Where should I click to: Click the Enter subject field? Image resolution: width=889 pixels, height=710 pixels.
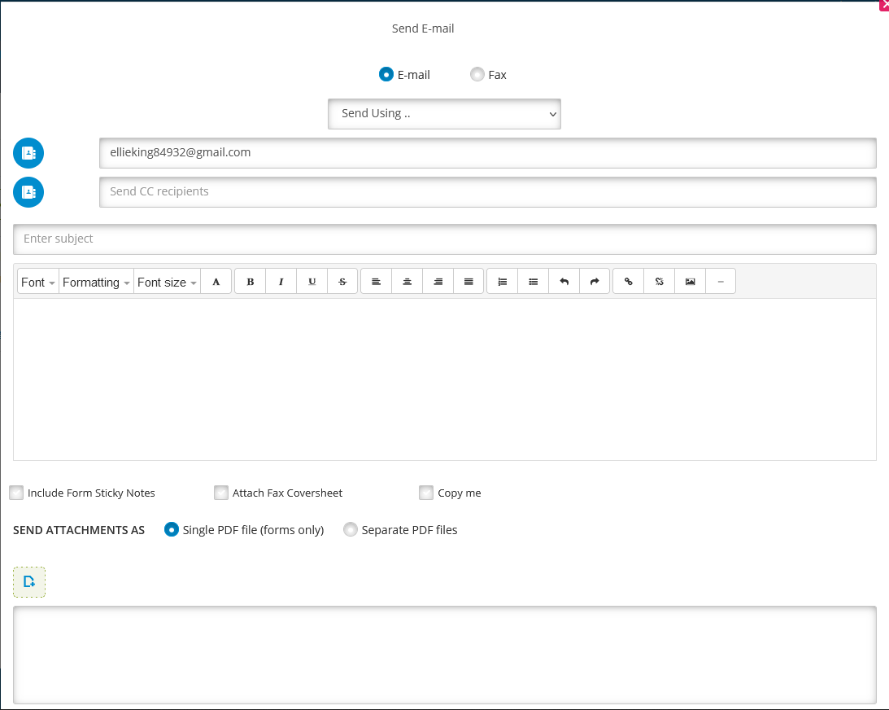coord(444,239)
